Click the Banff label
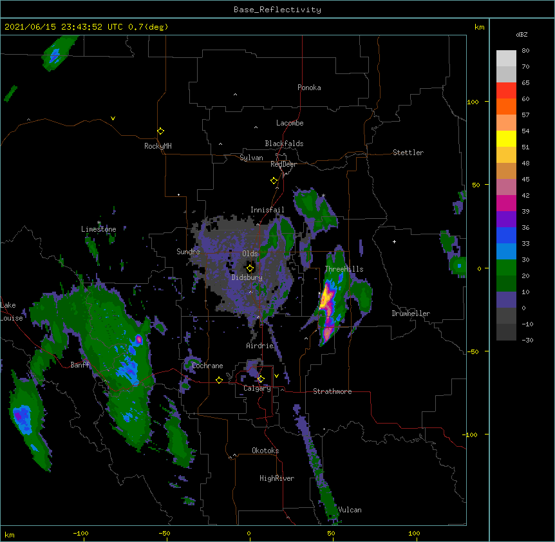The height and width of the screenshot is (542, 555). click(x=80, y=365)
